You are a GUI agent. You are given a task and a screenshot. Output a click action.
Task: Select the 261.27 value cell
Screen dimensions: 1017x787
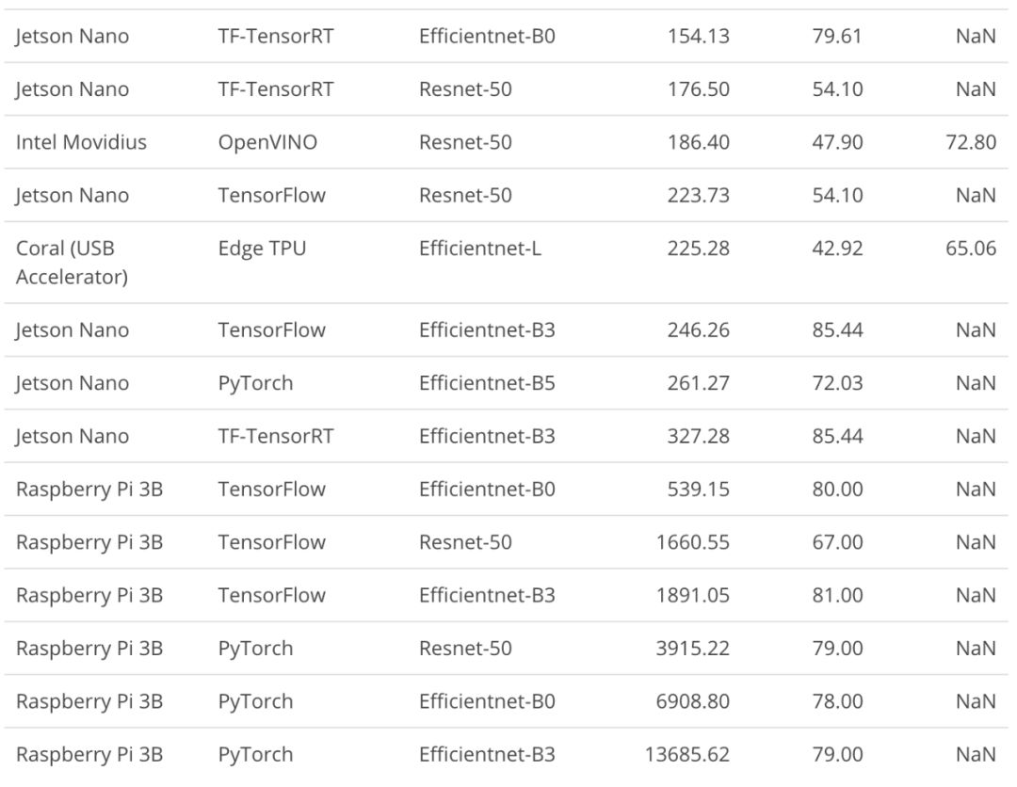[698, 383]
